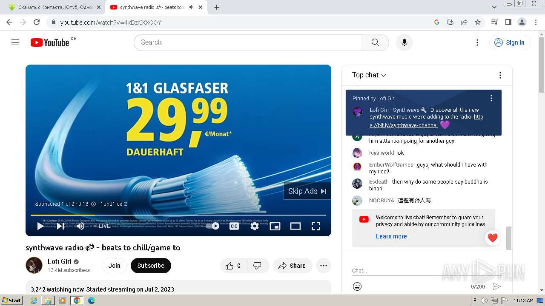
Task: Open more actions below video
Action: 324,266
